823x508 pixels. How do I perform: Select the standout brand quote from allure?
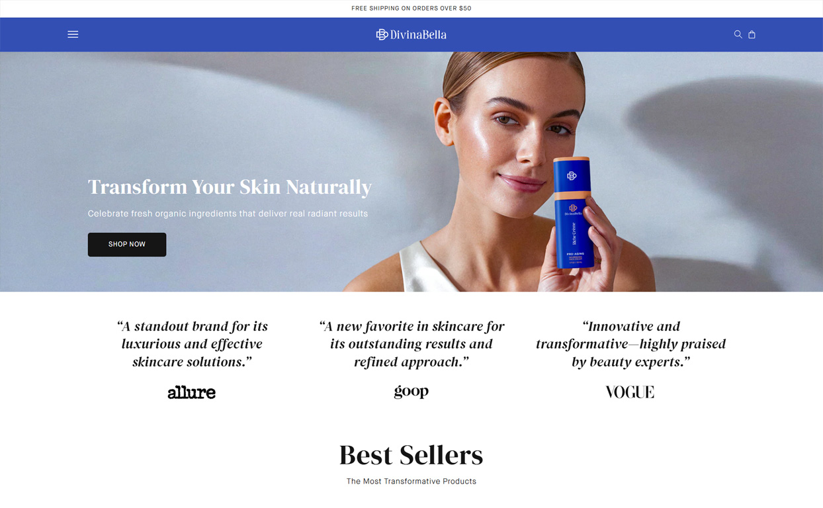coord(192,344)
